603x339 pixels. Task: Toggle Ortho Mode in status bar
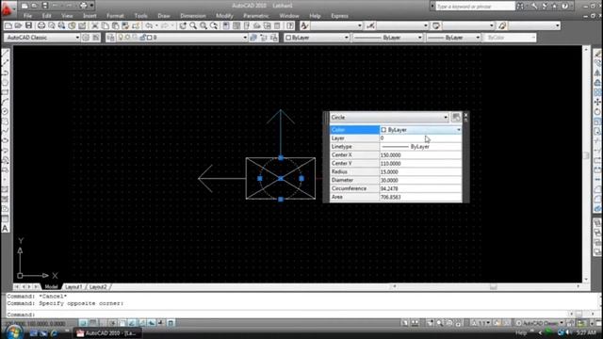tap(103, 323)
